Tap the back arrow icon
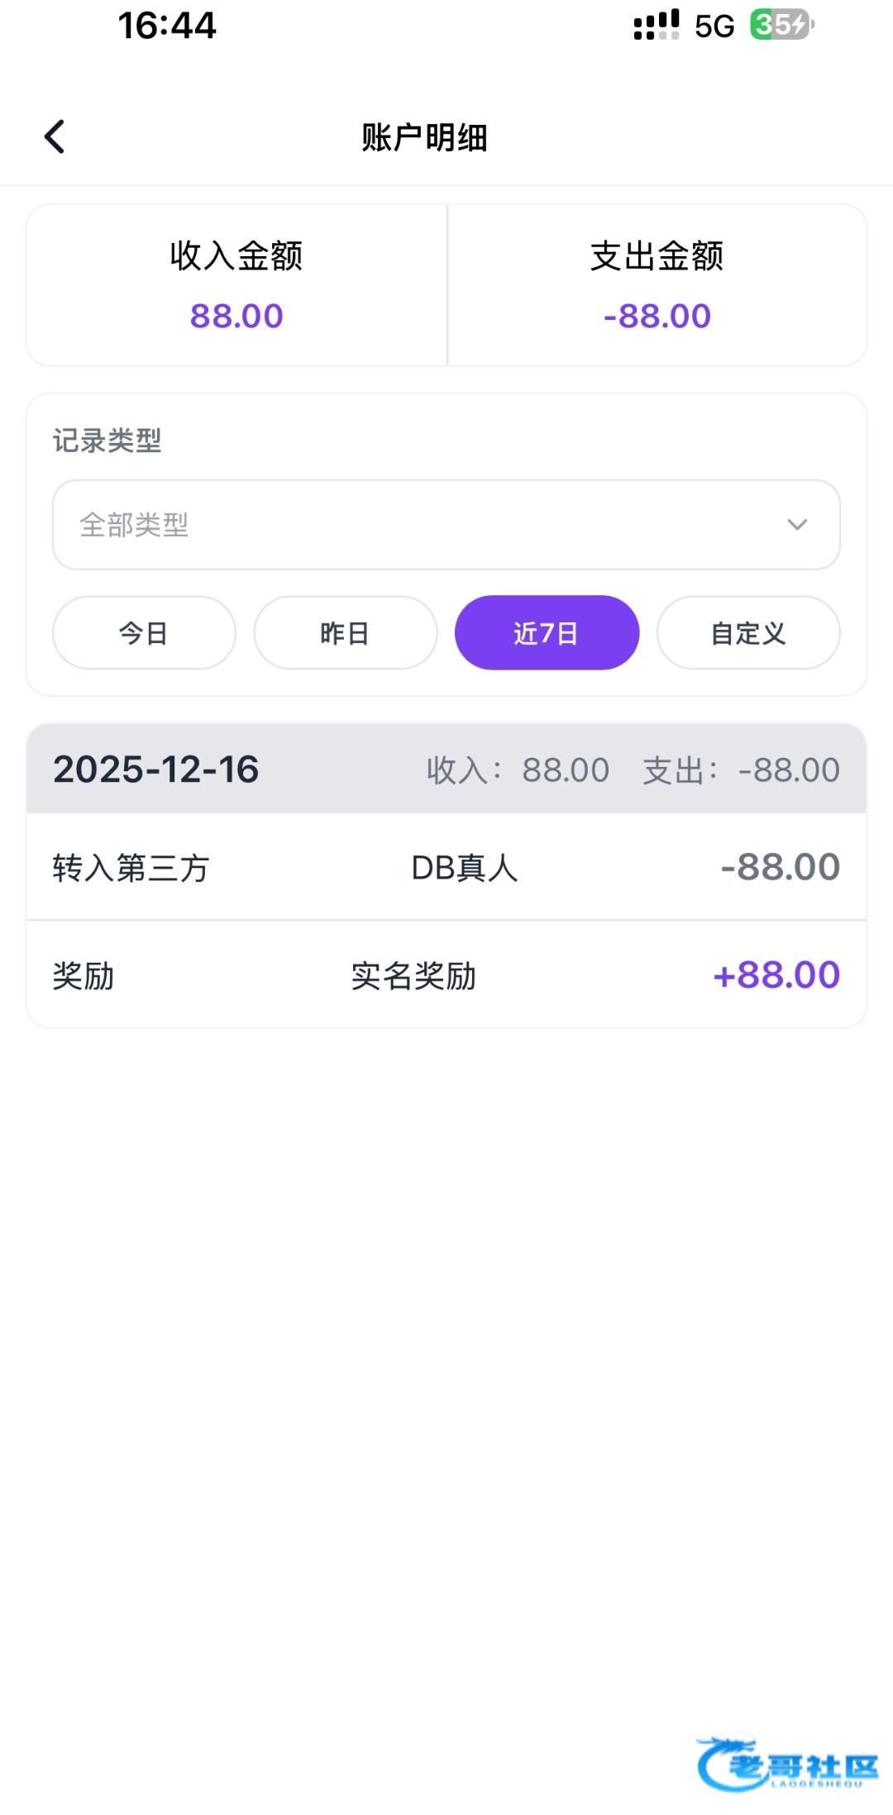893x1815 pixels. 55,137
